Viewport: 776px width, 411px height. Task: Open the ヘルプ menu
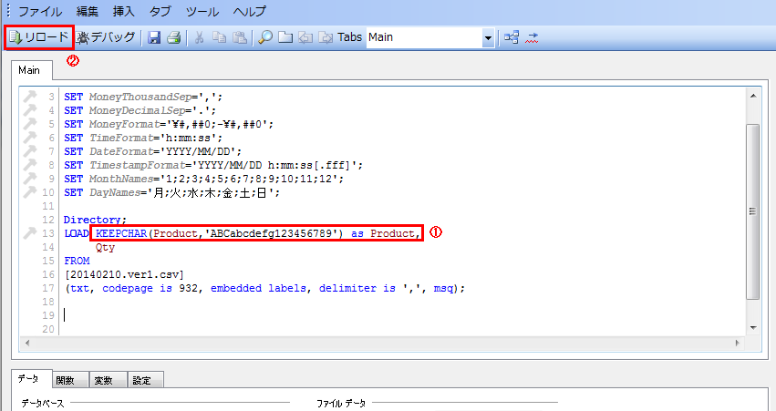coord(250,11)
